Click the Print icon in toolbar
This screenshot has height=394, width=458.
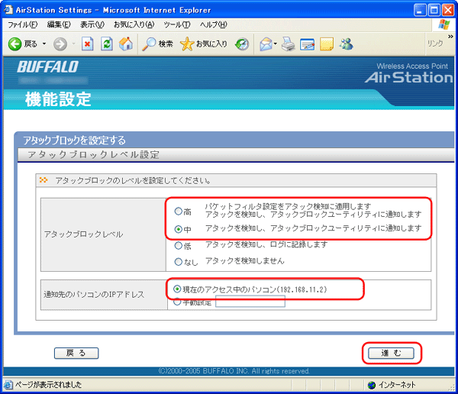[288, 44]
